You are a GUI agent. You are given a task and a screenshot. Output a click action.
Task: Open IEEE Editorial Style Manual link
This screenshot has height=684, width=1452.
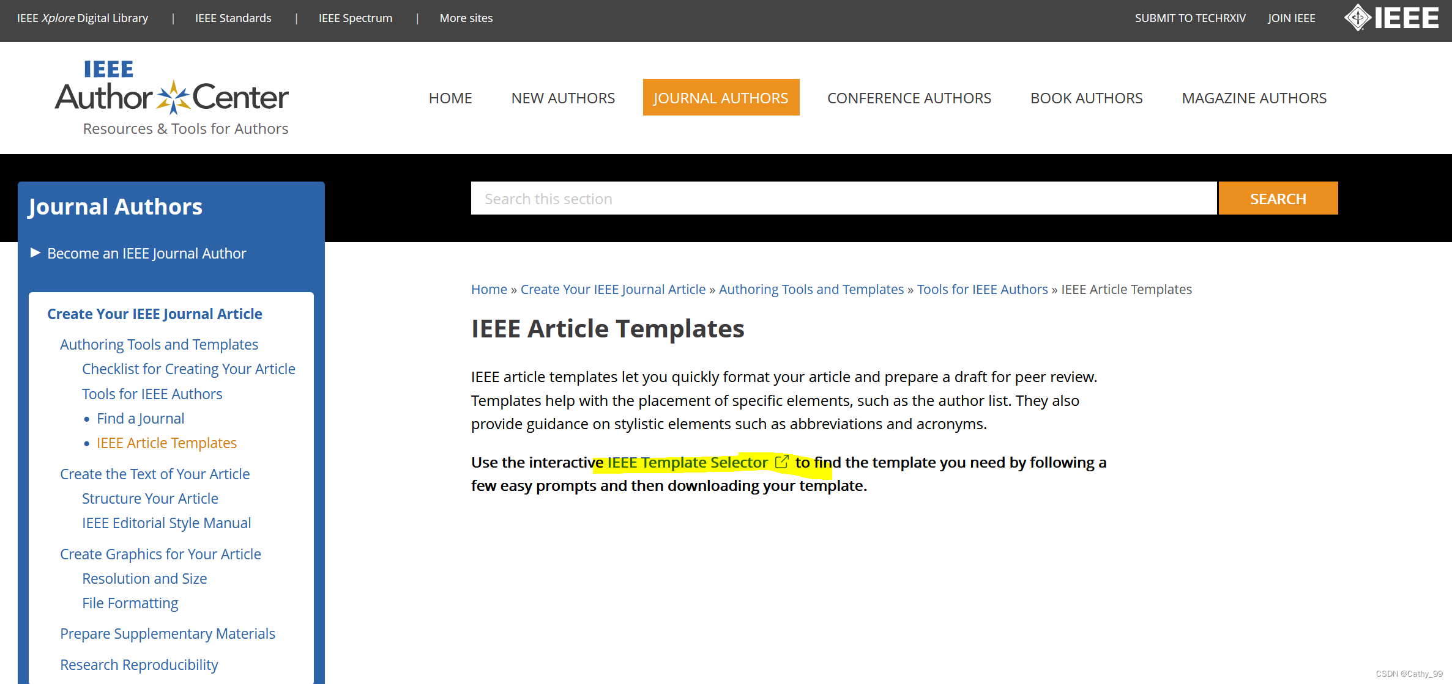166,523
